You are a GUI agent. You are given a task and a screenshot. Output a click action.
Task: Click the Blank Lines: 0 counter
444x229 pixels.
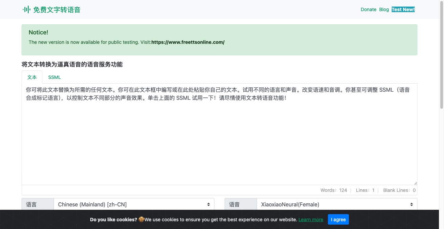399,190
